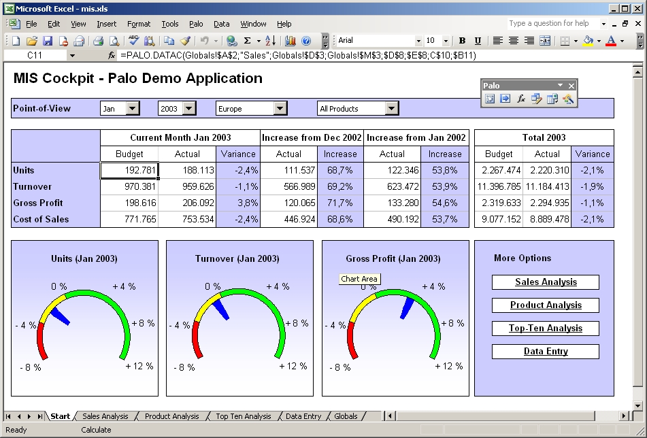Open Print Preview from the toolbar
Image resolution: width=647 pixels, height=438 pixels.
pyautogui.click(x=114, y=41)
